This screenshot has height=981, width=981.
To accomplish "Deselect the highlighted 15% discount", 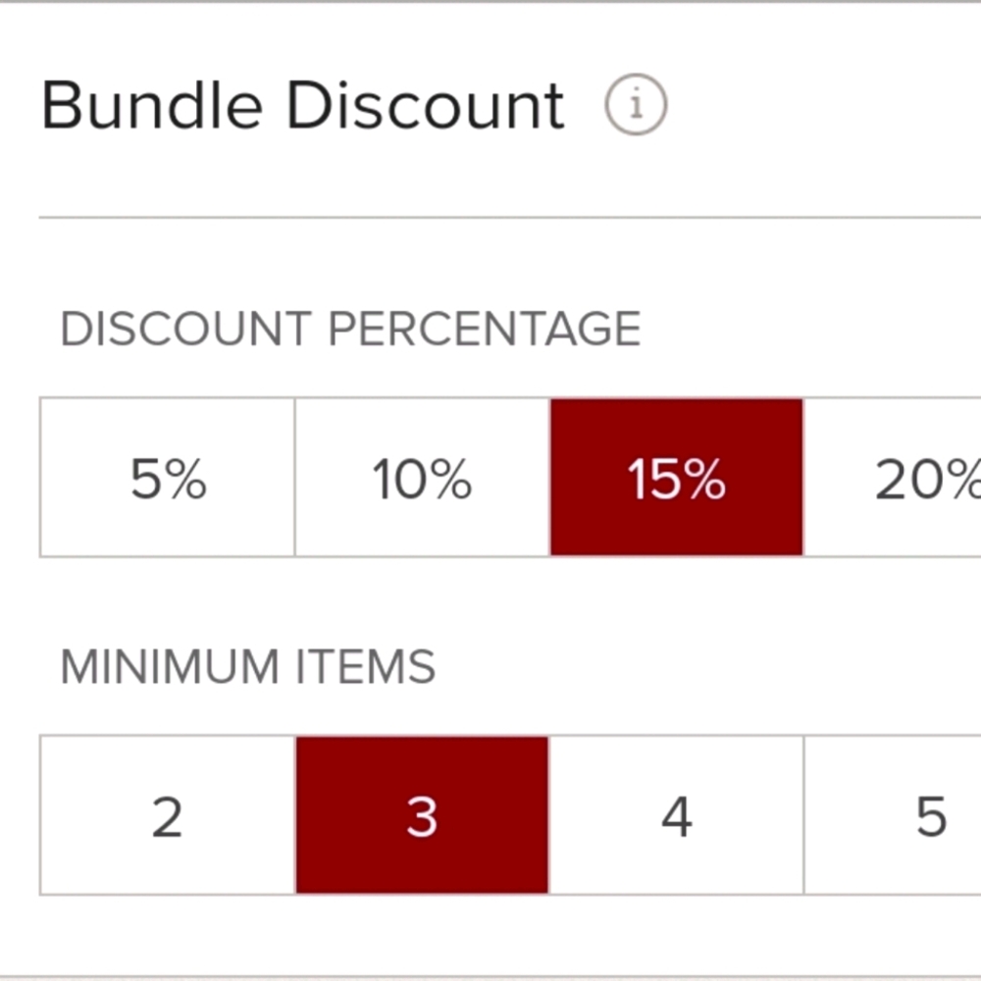I will (x=677, y=478).
